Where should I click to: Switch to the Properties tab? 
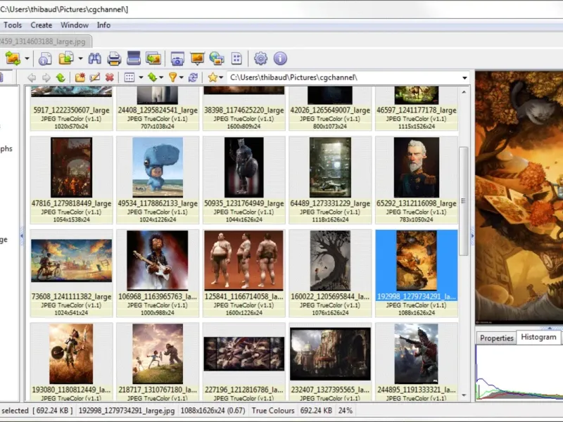point(496,338)
